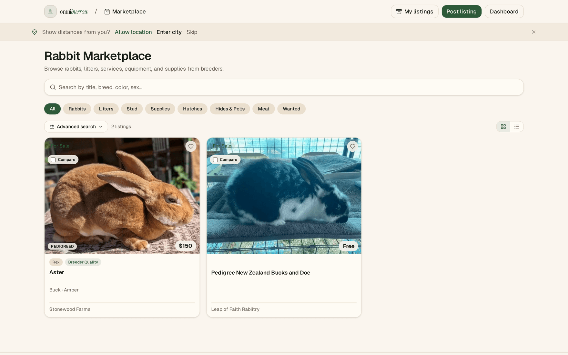Open My listings page
Viewport: 568px width, 355px height.
coord(415,12)
